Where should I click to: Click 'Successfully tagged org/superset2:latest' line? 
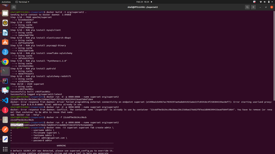pos(36,94)
